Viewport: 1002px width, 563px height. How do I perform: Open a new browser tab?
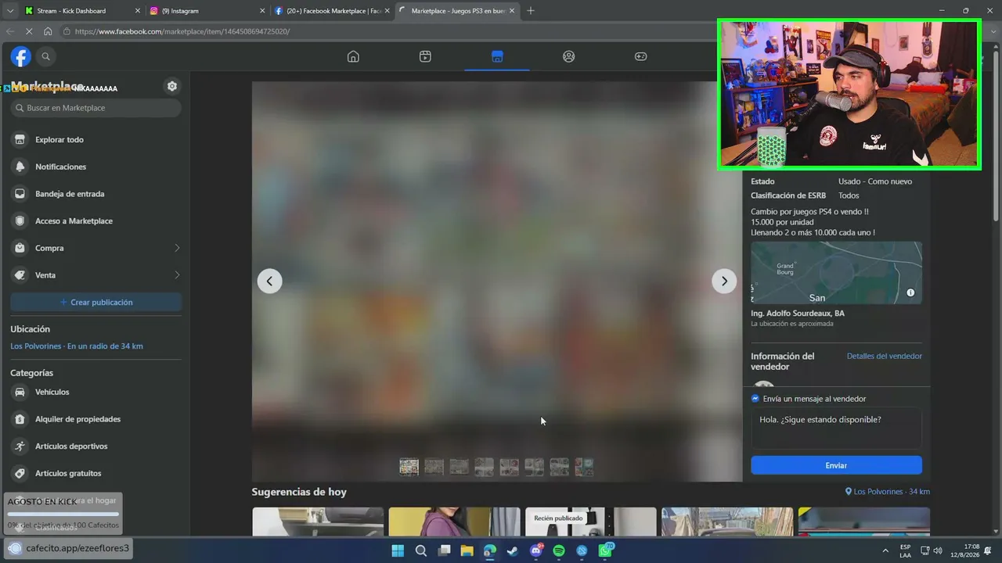coord(531,11)
